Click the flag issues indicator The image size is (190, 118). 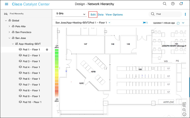click(x=145, y=23)
